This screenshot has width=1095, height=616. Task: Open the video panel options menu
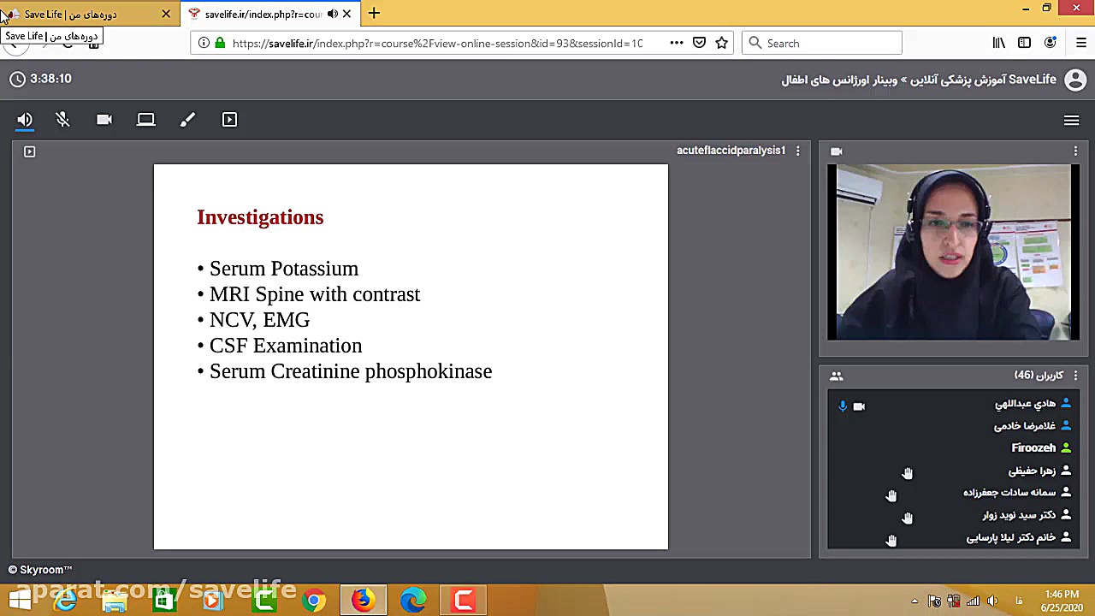pyautogui.click(x=1075, y=151)
